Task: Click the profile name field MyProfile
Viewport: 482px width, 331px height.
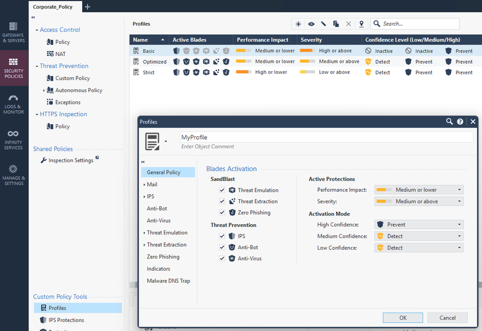Action: 326,137
